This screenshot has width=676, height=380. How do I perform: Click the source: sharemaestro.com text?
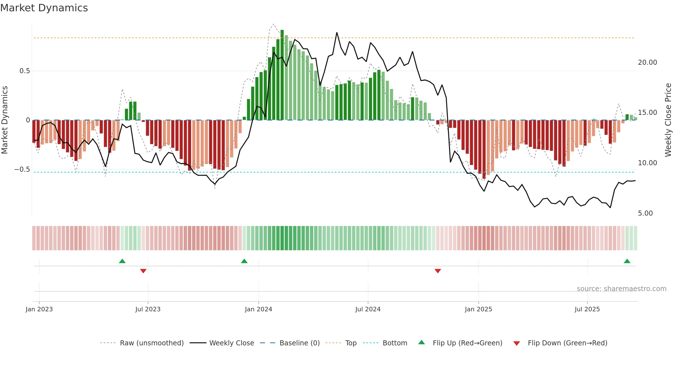(x=622, y=289)
